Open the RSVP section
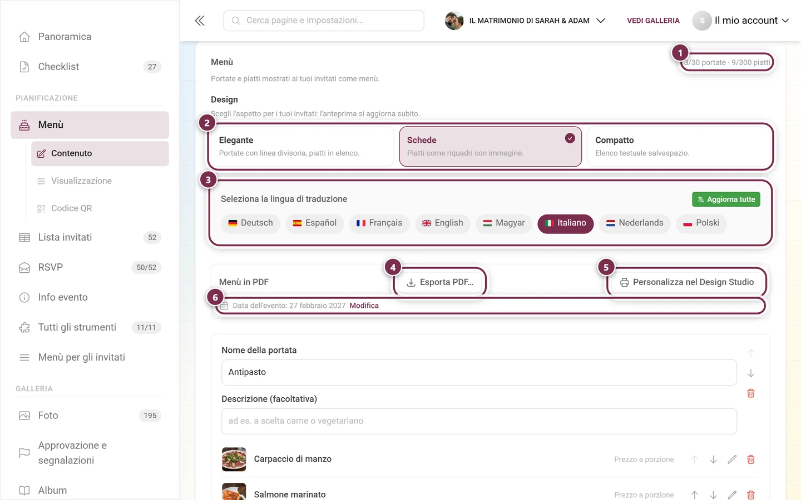 [90, 268]
